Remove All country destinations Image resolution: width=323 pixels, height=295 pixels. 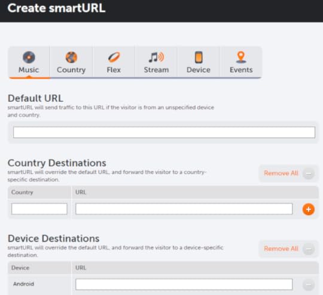281,174
